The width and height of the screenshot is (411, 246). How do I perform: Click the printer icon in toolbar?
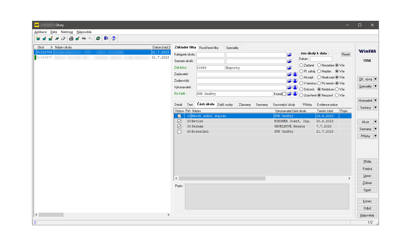71,39
